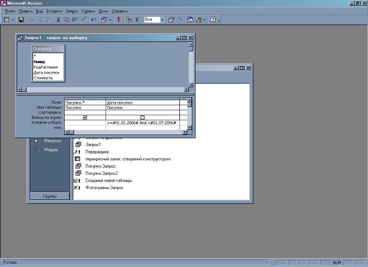
Task: Click the Build expression wand icon
Action: click(180, 20)
